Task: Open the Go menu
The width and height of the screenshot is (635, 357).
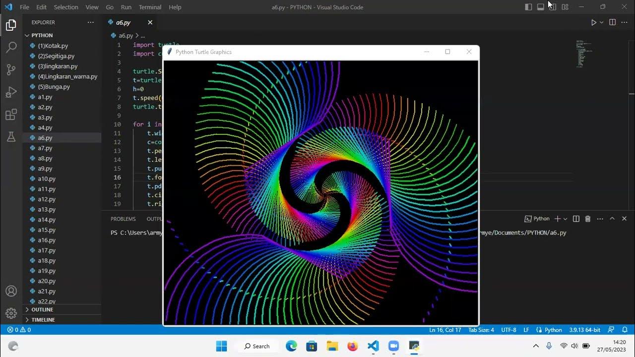Action: [x=110, y=7]
